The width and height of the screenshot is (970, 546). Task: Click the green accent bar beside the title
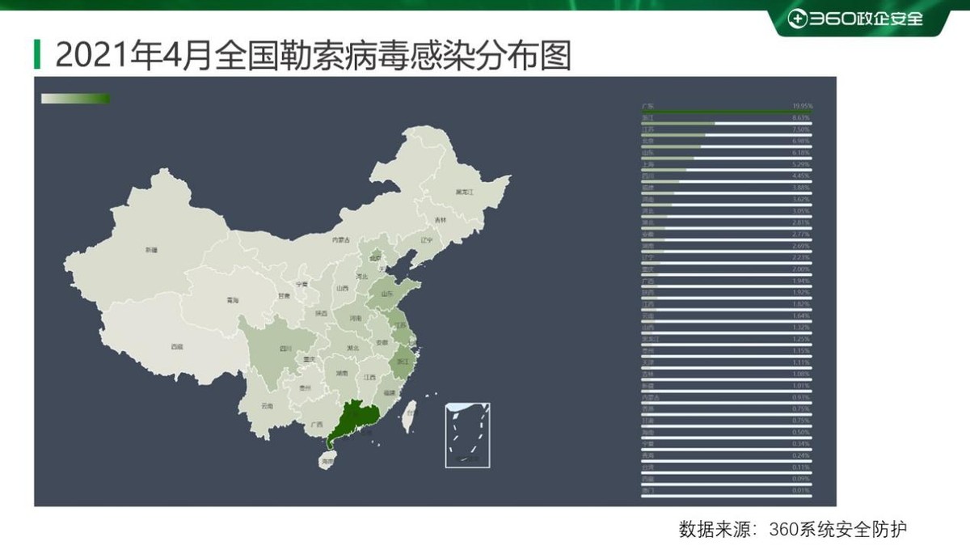[x=36, y=54]
